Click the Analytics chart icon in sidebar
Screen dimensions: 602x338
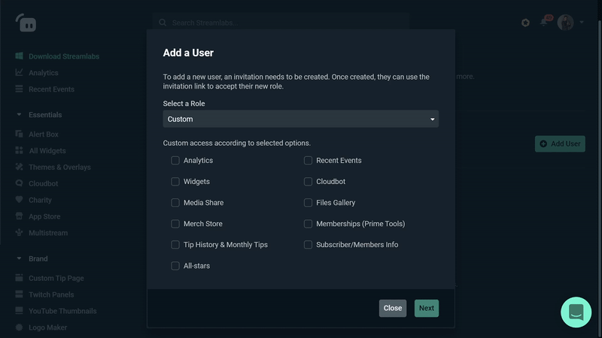[20, 73]
